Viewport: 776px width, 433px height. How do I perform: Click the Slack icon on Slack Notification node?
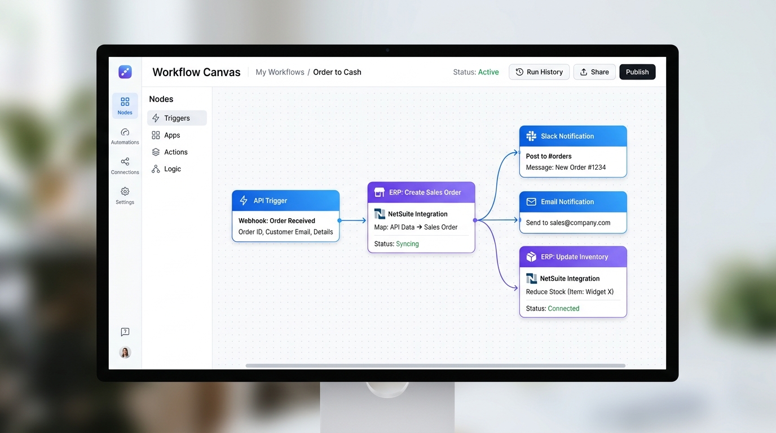531,136
